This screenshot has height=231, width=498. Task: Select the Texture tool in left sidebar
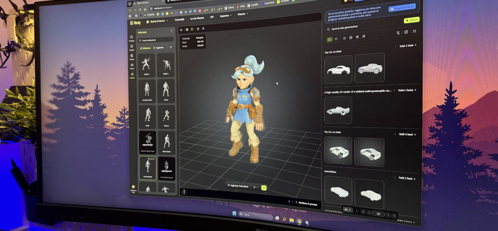pyautogui.click(x=132, y=66)
